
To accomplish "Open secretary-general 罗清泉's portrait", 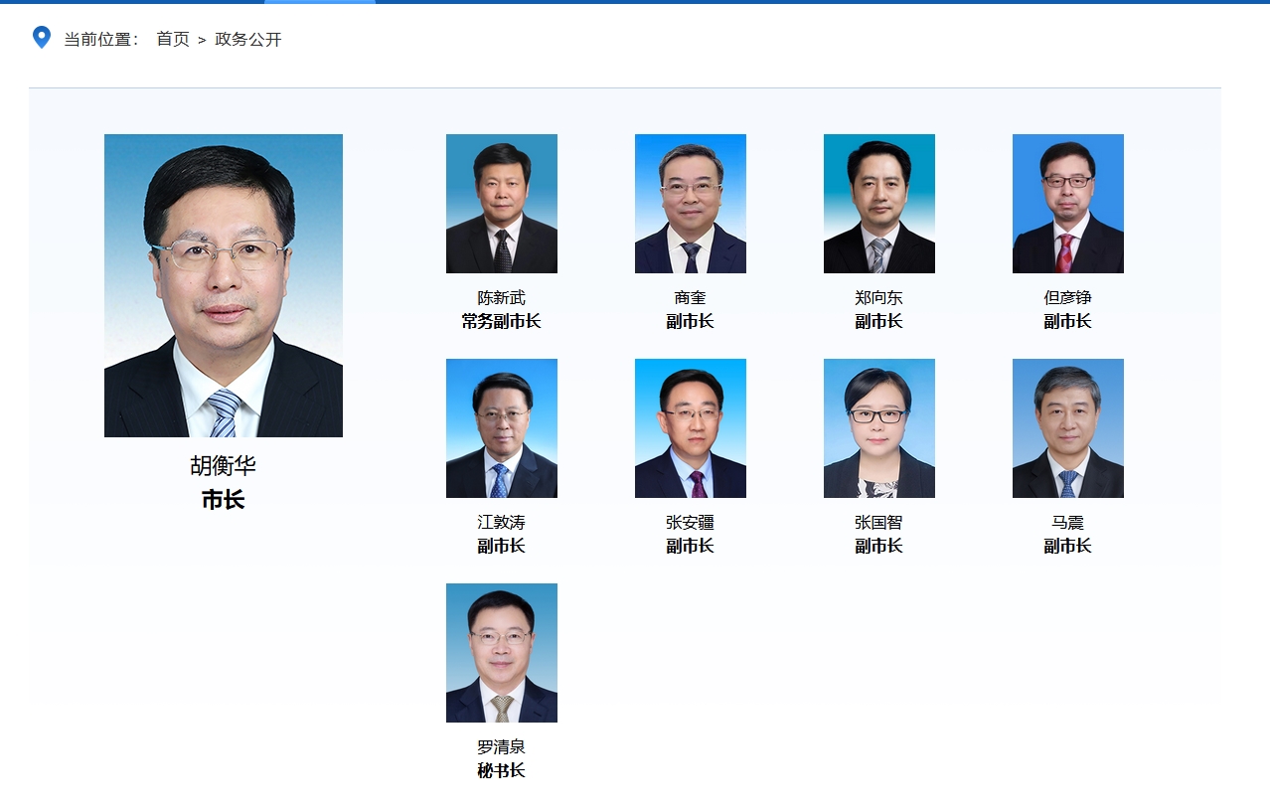I will click(502, 653).
